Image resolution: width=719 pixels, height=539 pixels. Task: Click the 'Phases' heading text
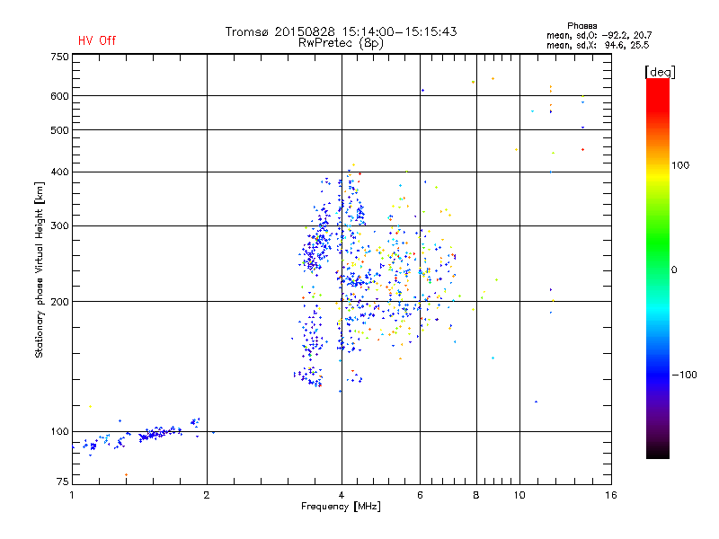pyautogui.click(x=581, y=26)
